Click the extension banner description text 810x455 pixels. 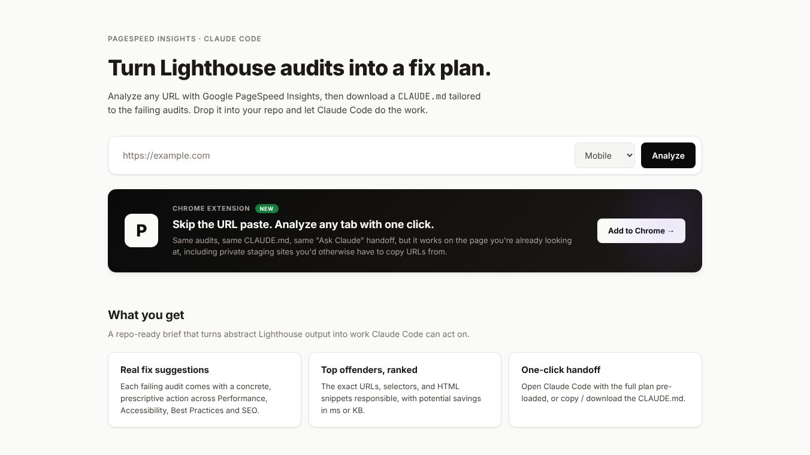pyautogui.click(x=372, y=246)
